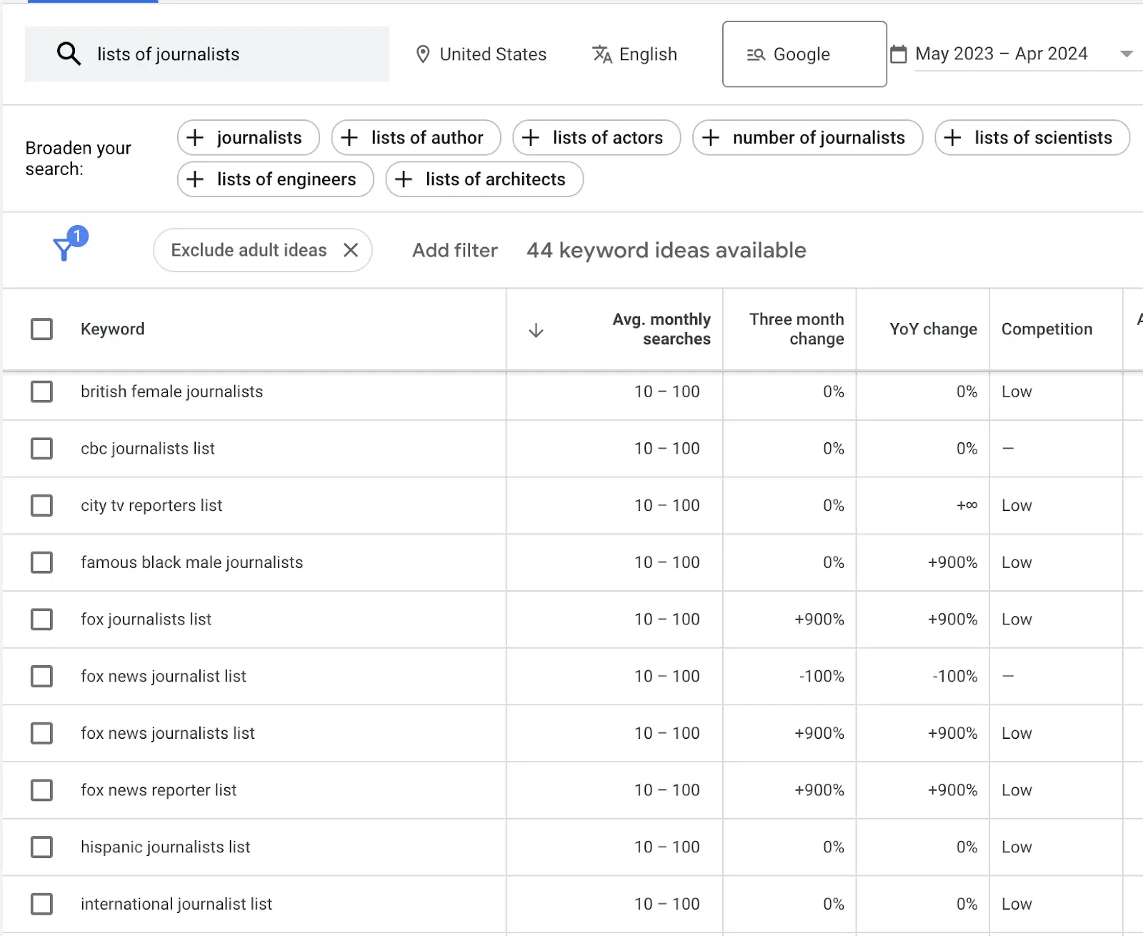Image resolution: width=1143 pixels, height=936 pixels.
Task: Check the cbc journalists list row
Action: pos(41,449)
